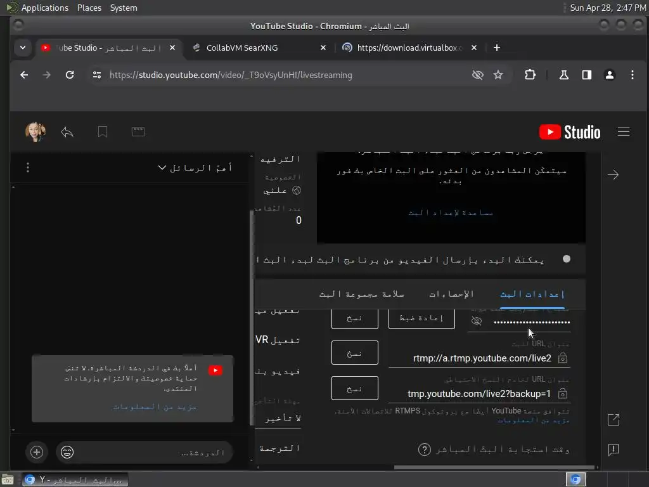Image resolution: width=649 pixels, height=487 pixels.
Task: Click the bookmark icon in Studio header
Action: point(103,132)
